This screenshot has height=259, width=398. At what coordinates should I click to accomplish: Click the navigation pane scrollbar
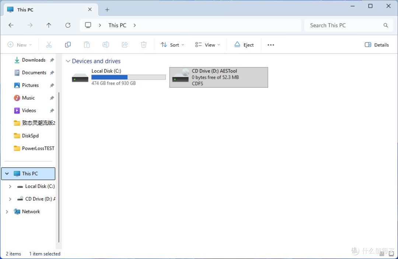point(59,167)
